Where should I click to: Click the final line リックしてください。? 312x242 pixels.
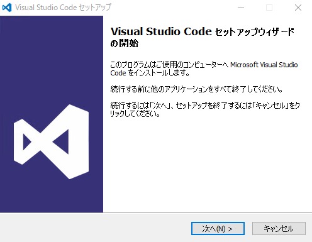135,114
